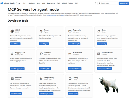130x99 pixels.
Task: Click the Context7 book icon
Action: coord(12,79)
